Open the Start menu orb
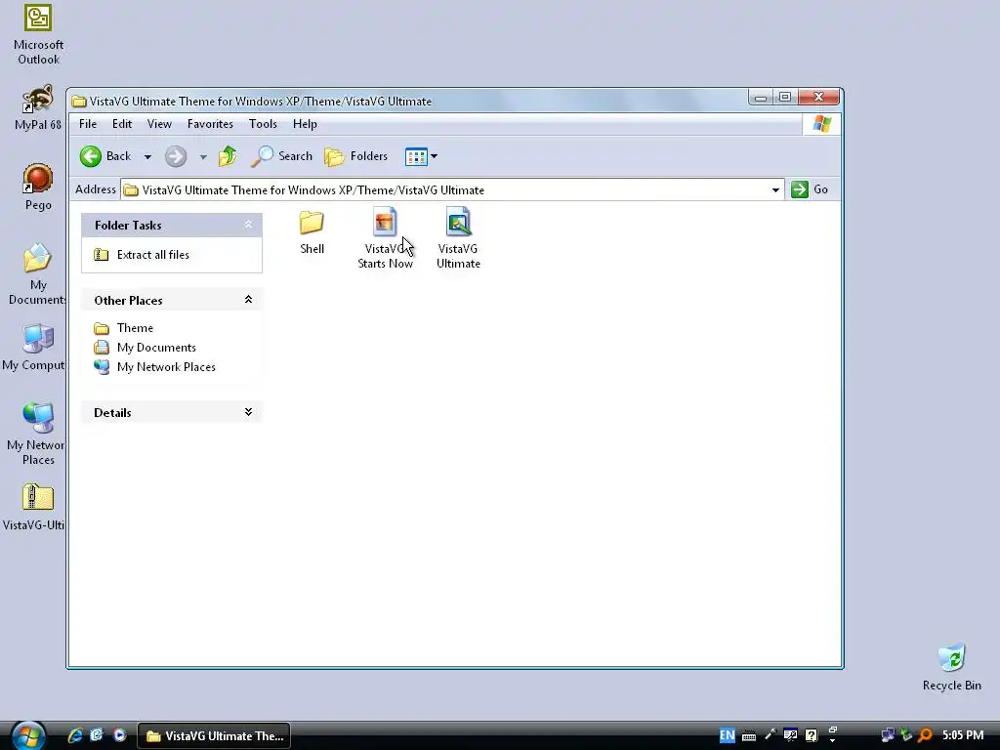Screen dimensions: 1000x750 pos(27,735)
